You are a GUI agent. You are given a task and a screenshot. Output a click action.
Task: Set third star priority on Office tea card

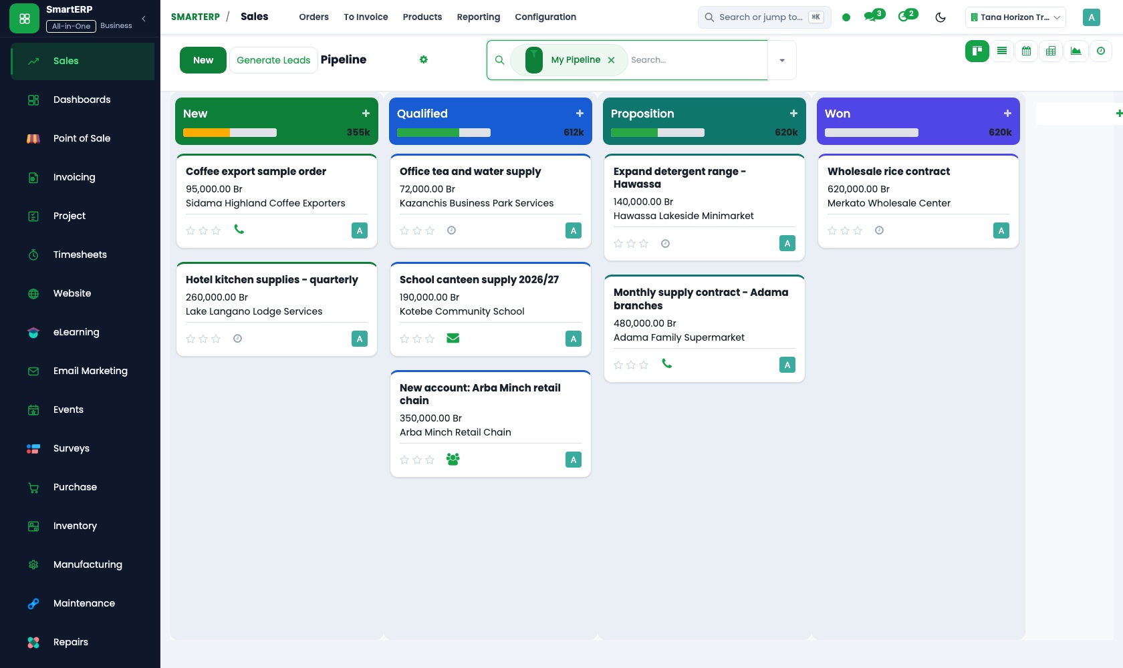click(430, 230)
